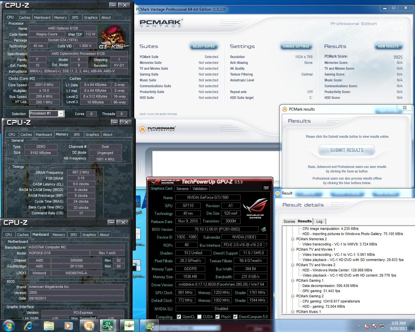Click the CPU-Z Name field AMD Opteron 6128
Image resolution: width=415 pixels, height=332 pixels.
63,28
